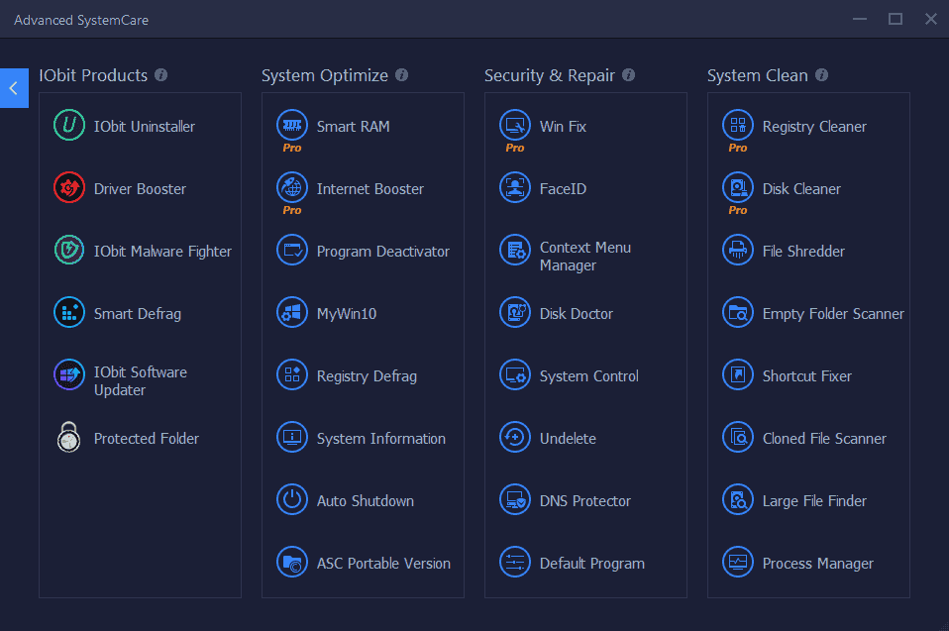Viewport: 949px width, 631px height.
Task: Open the Registry Cleaner
Action: click(815, 126)
